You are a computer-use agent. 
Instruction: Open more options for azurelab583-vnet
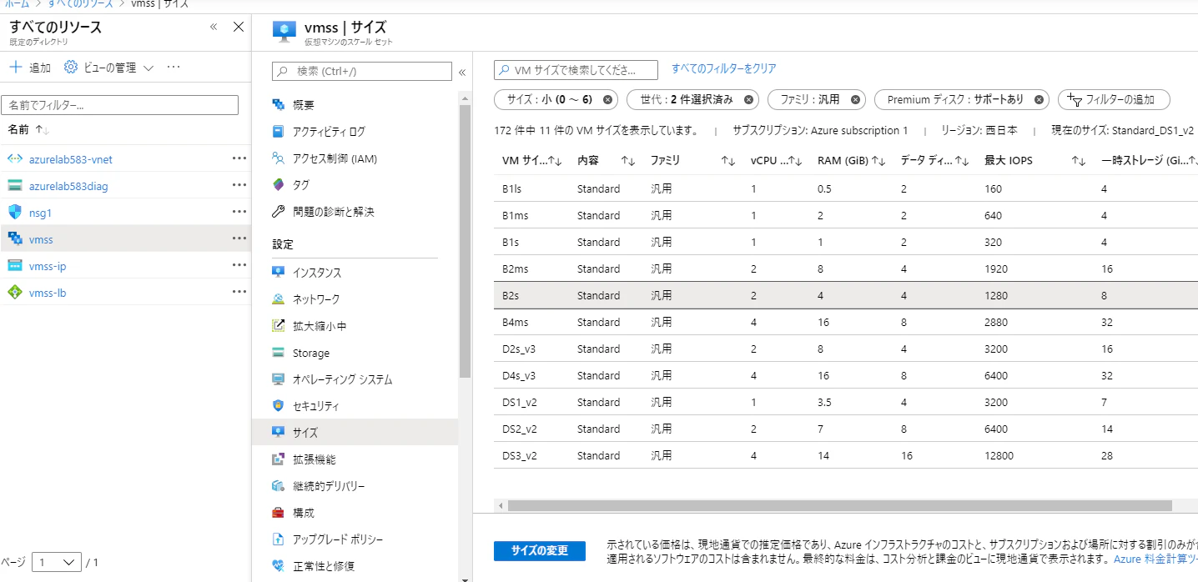pos(239,158)
